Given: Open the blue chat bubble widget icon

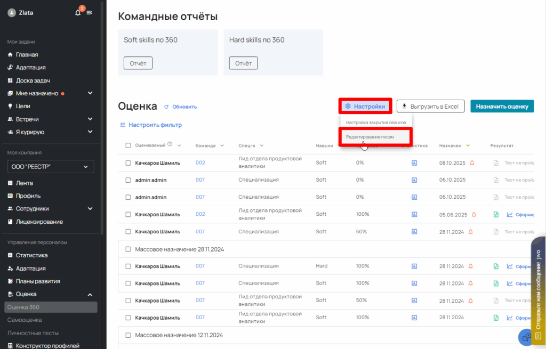Looking at the screenshot, I should coord(526,337).
